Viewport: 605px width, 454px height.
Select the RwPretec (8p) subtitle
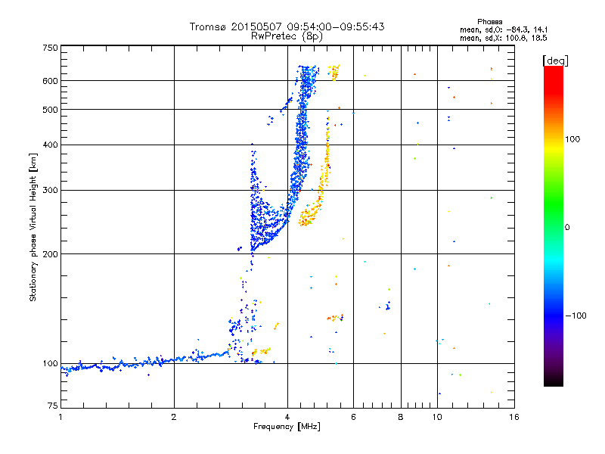click(287, 36)
